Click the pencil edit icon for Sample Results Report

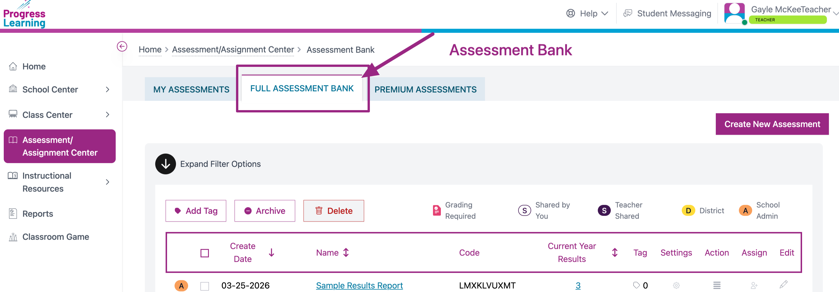(783, 285)
